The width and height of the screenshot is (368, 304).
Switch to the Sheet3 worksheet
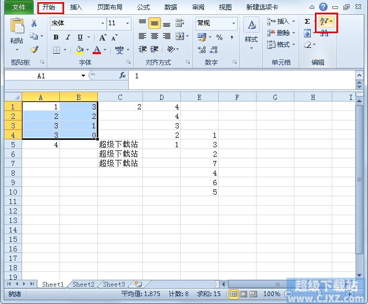pyautogui.click(x=114, y=285)
